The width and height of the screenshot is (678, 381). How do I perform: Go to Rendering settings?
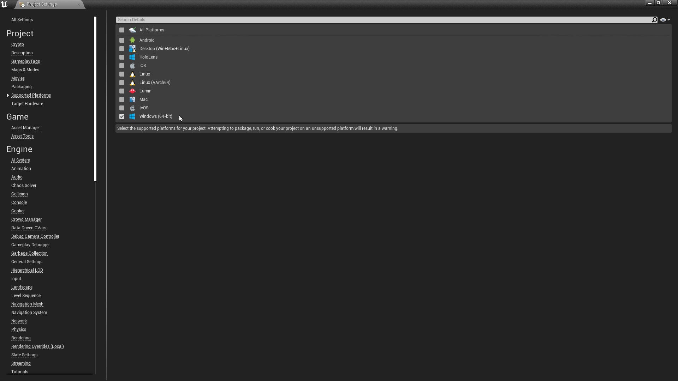(21, 338)
